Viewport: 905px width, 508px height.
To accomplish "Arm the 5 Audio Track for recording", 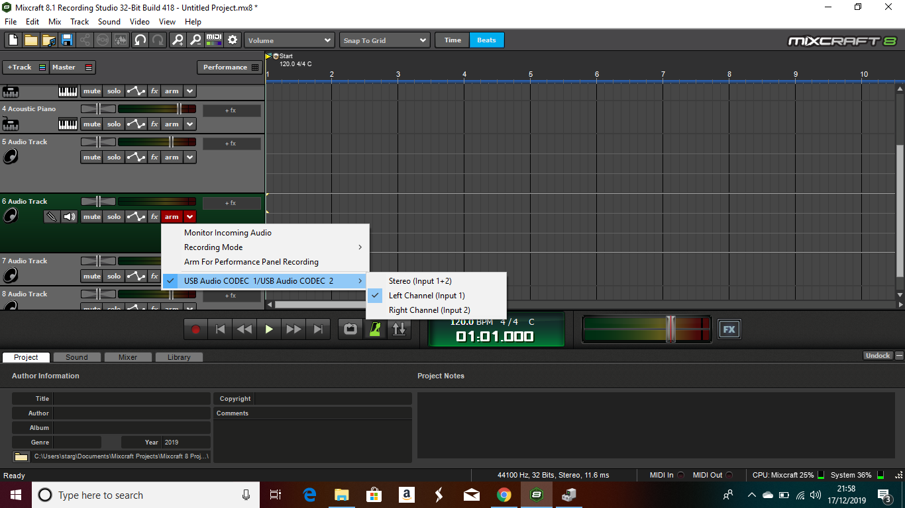I will (x=172, y=157).
